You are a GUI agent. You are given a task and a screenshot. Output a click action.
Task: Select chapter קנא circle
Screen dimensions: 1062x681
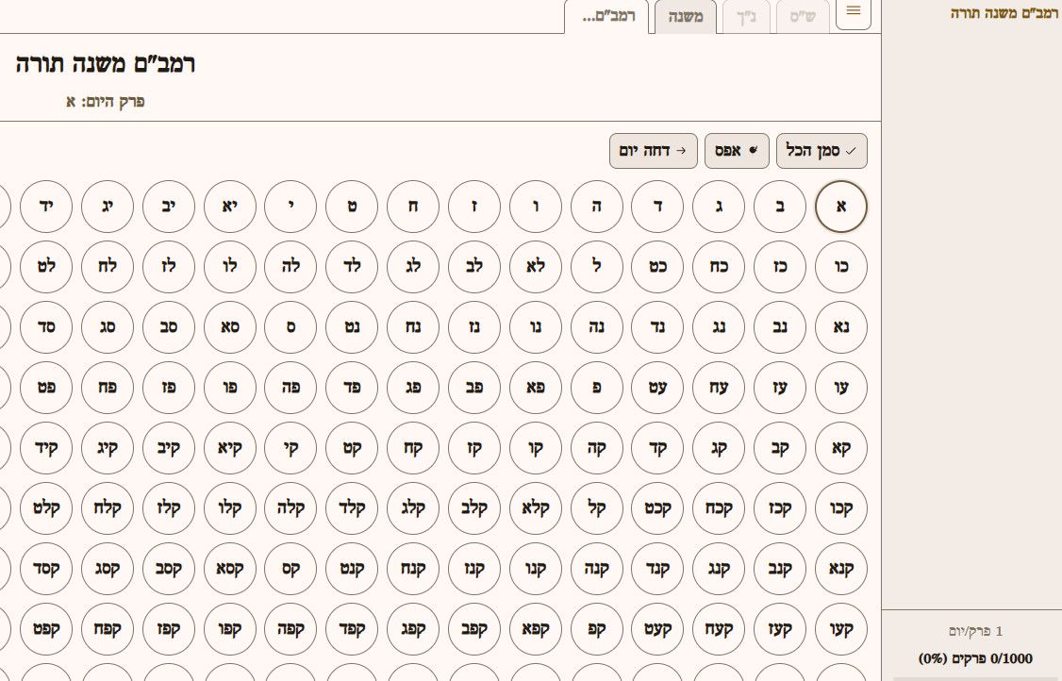841,568
